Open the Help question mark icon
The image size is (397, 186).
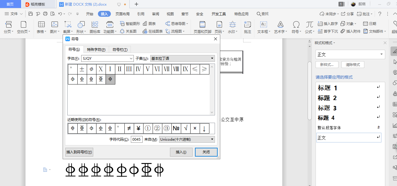[x=380, y=14]
